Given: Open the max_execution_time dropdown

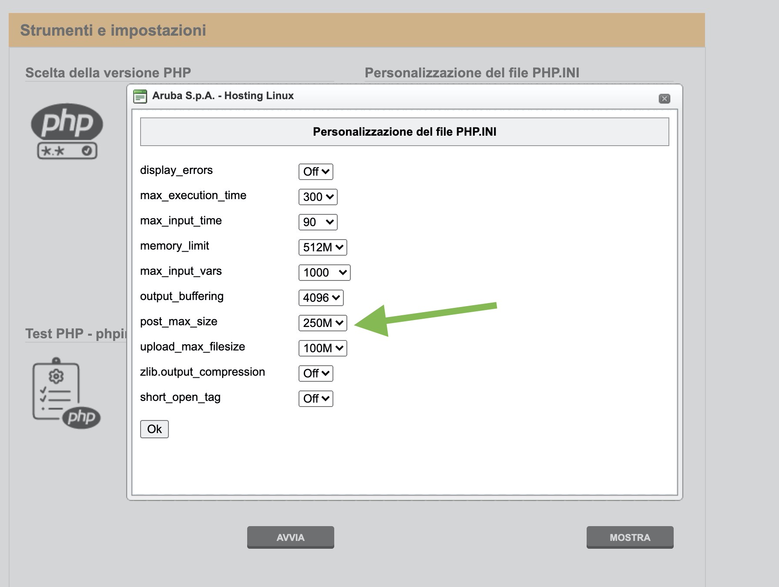Looking at the screenshot, I should 318,197.
